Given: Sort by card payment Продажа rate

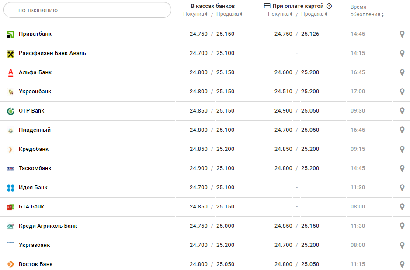Looking at the screenshot, I should (314, 14).
